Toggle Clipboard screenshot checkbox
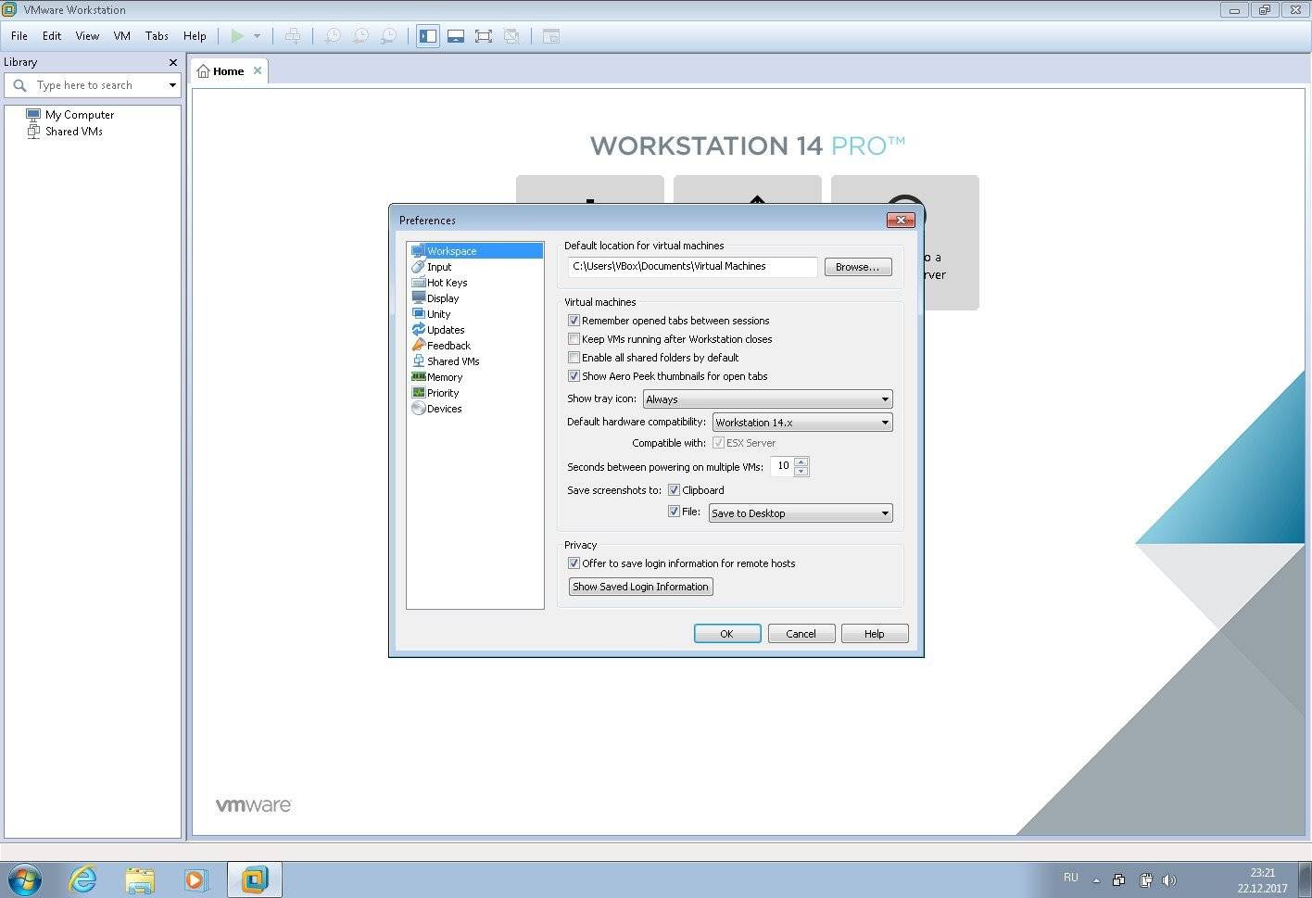 pyautogui.click(x=674, y=490)
